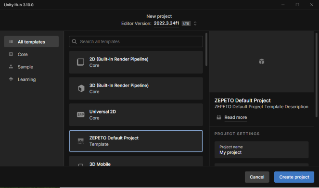Minimize the Unity Hub window
Viewport: 319px width, 188px height.
click(283, 5)
